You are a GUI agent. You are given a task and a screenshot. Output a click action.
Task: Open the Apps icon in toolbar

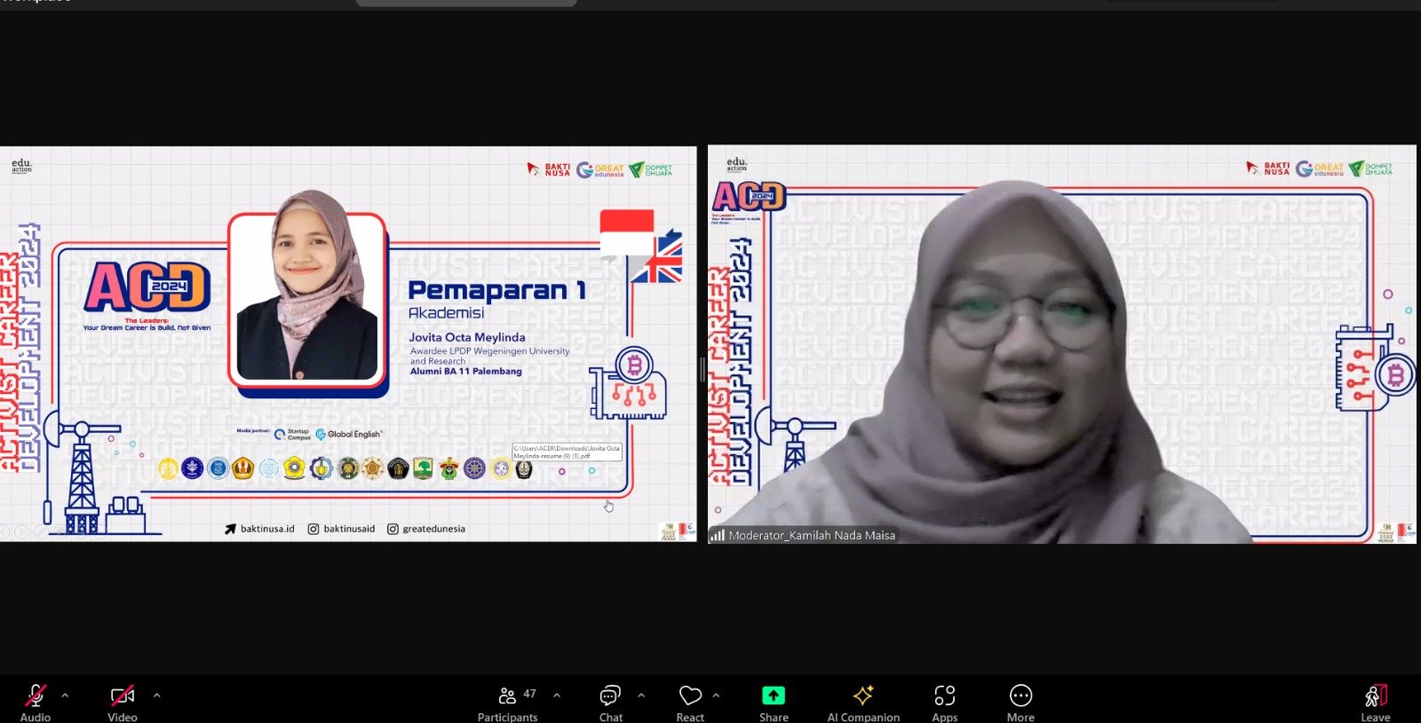945,695
